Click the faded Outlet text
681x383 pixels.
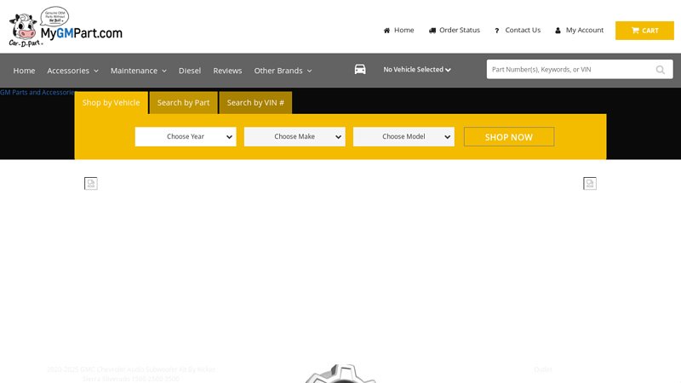(x=543, y=369)
